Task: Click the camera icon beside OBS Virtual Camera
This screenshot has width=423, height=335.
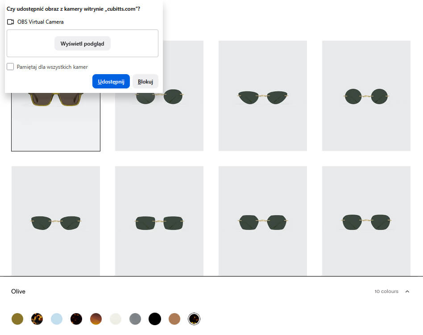Action: pyautogui.click(x=11, y=22)
